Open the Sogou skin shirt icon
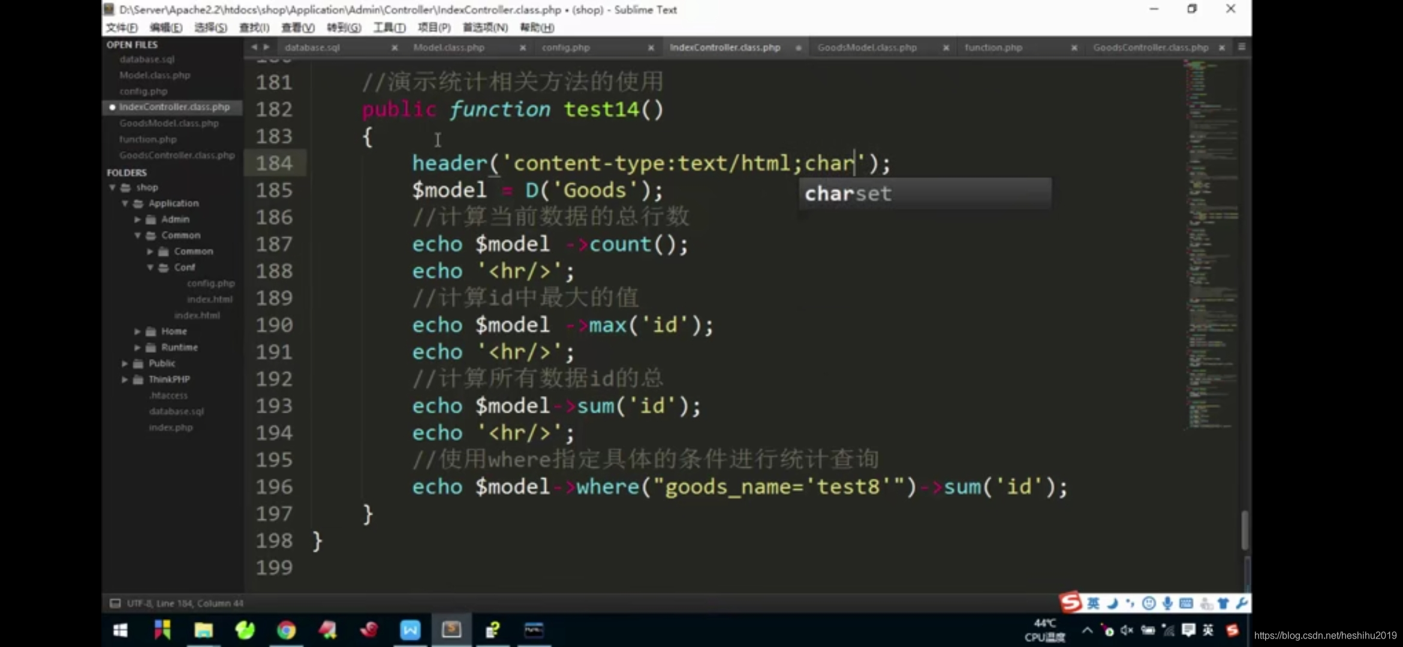 (x=1224, y=603)
